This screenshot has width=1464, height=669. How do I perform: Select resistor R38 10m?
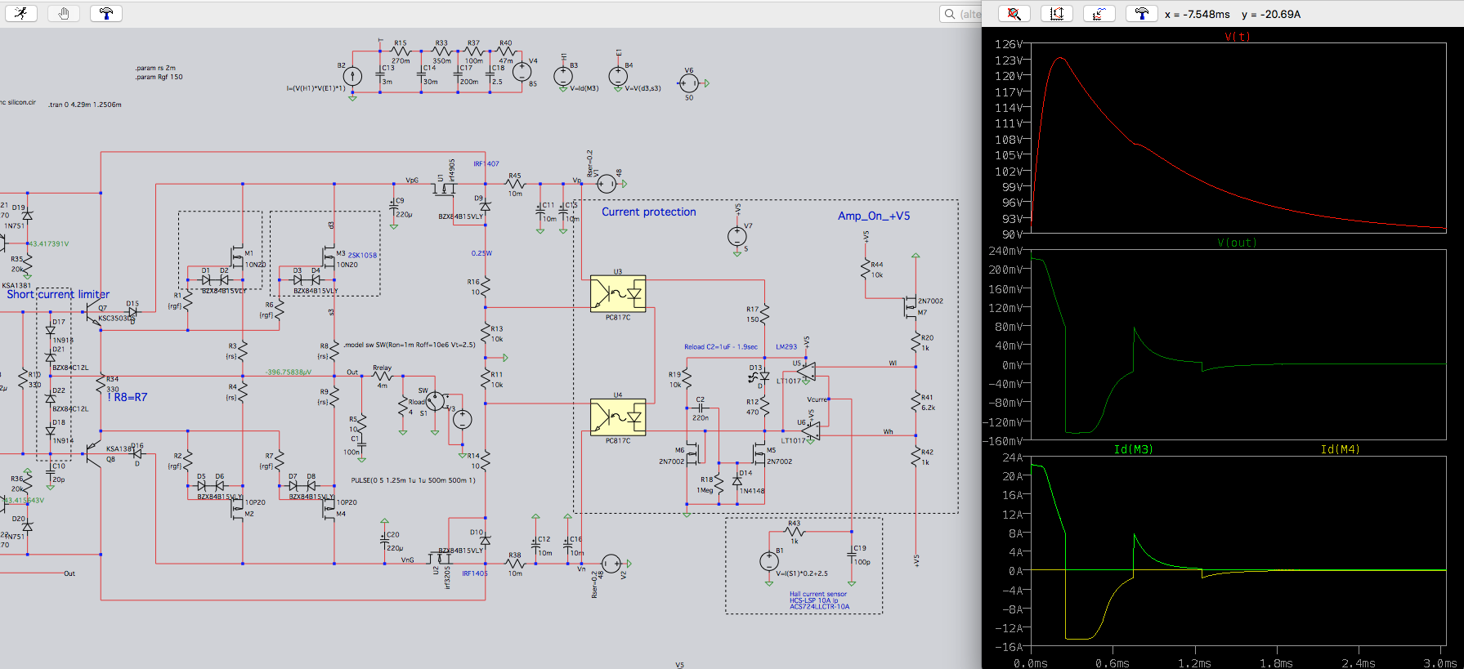[x=515, y=564]
